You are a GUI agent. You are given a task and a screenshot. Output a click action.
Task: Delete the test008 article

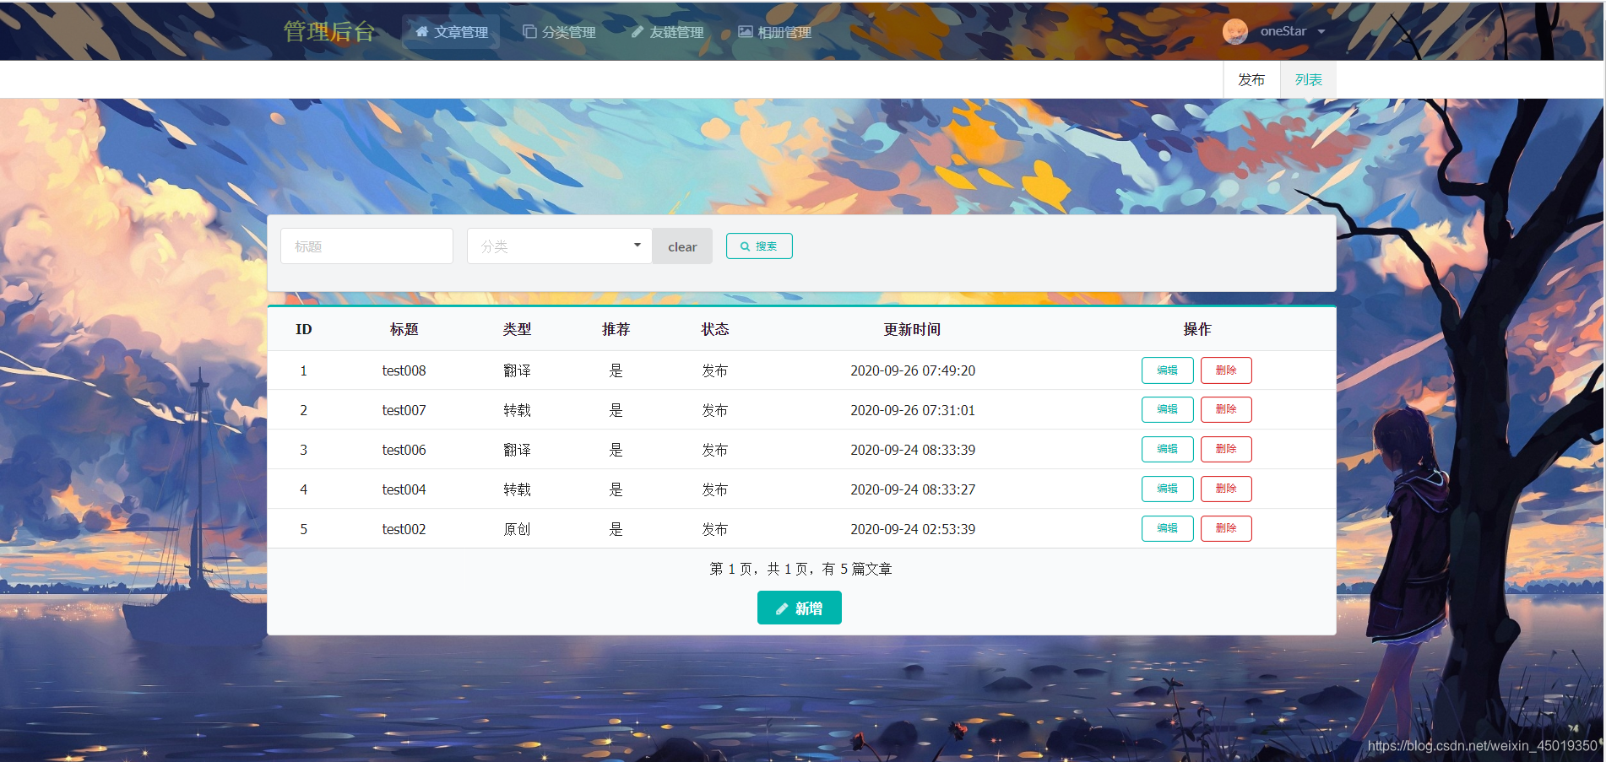pyautogui.click(x=1226, y=370)
